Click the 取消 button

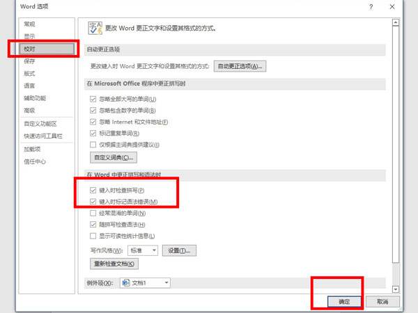382,302
